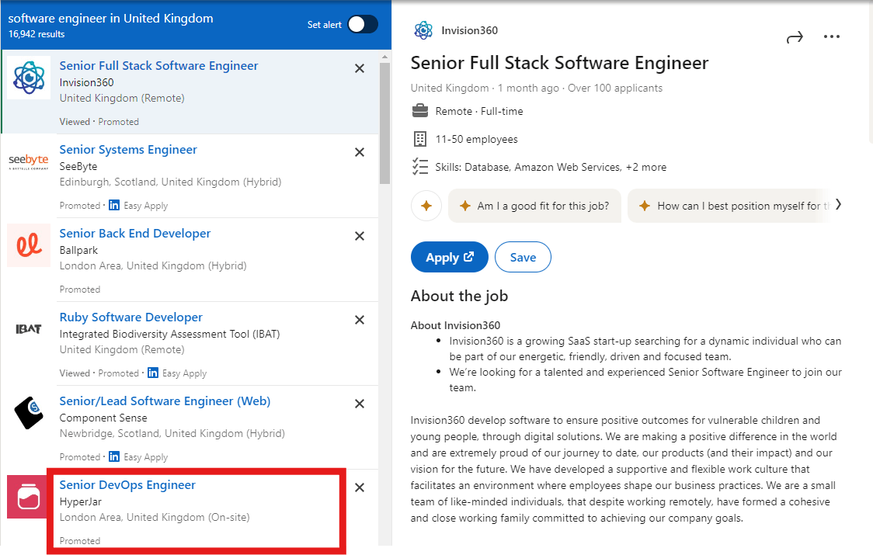
Task: Click the 'About the job' heading
Action: 459,297
